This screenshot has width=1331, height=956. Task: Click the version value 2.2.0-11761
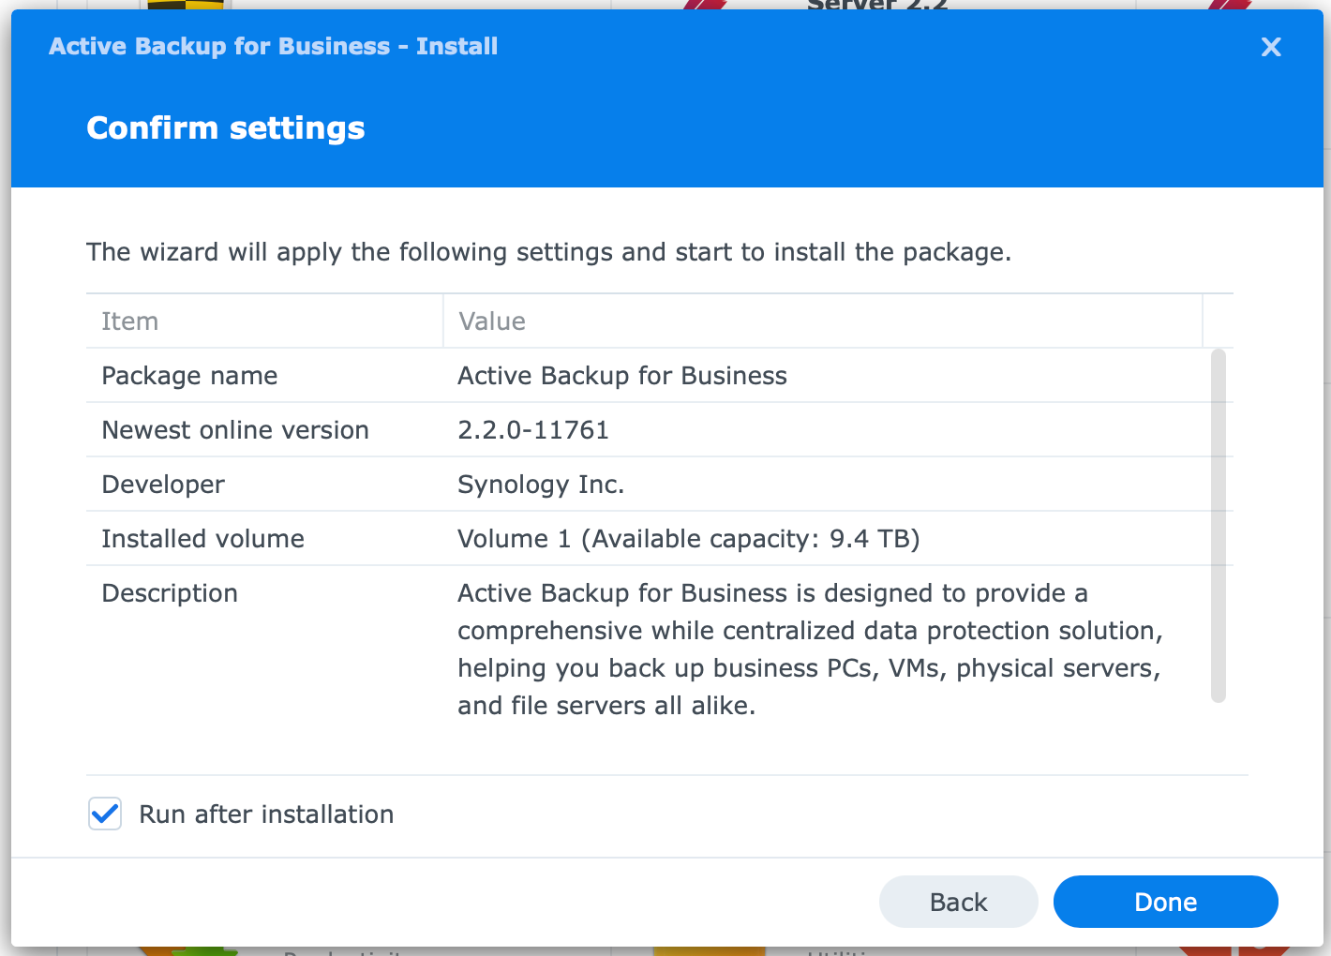click(x=533, y=430)
